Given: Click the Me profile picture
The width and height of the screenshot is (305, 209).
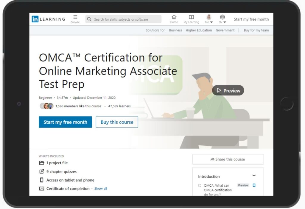Looking at the screenshot, I should click(209, 17).
